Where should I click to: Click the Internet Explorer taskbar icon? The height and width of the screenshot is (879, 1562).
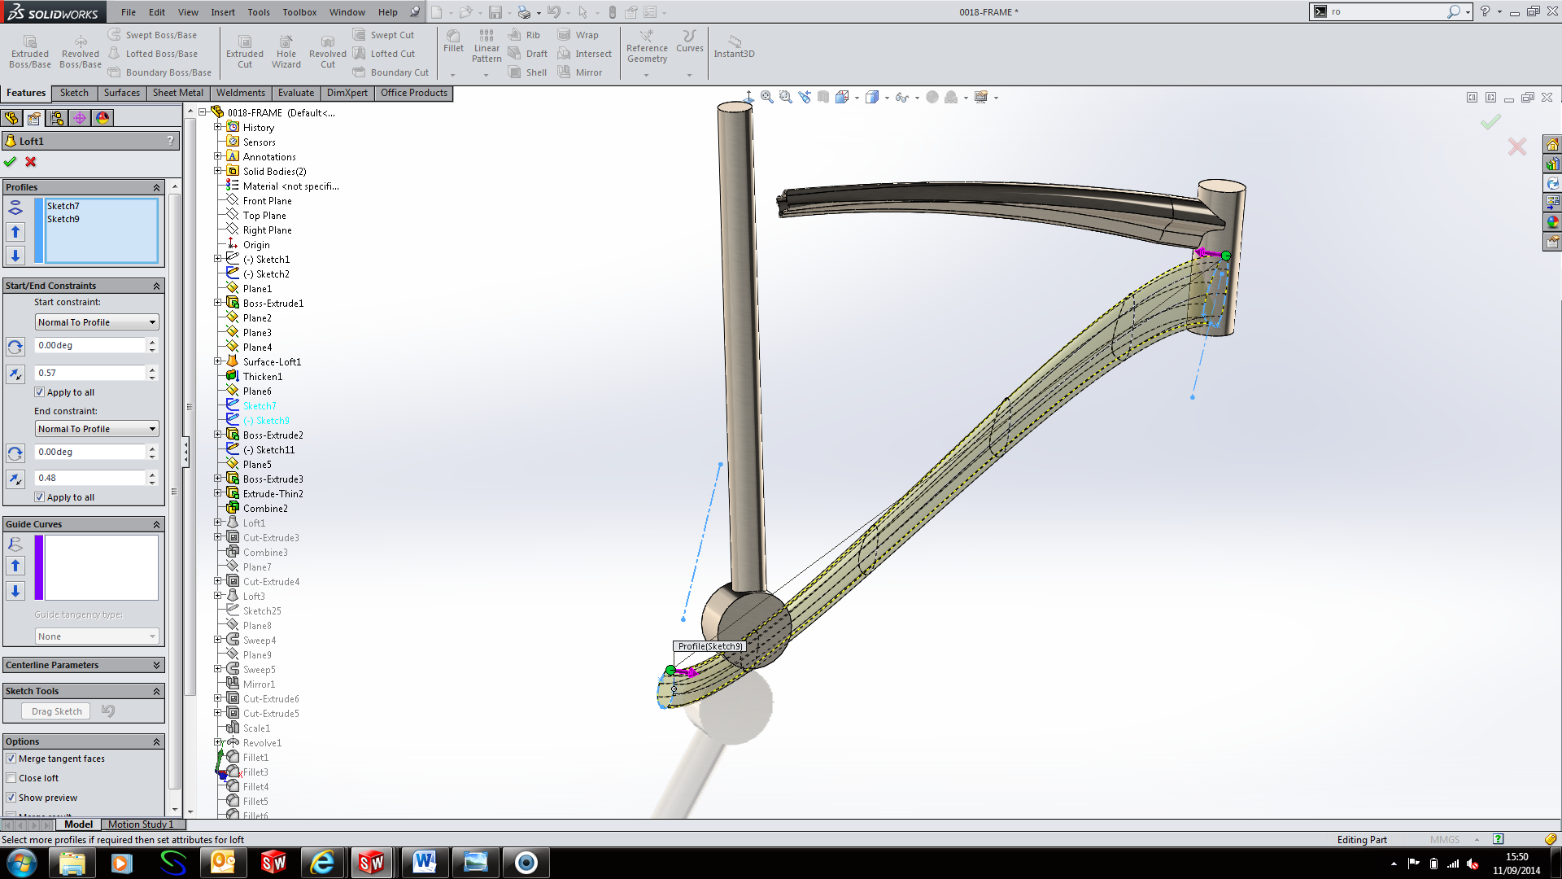(323, 862)
